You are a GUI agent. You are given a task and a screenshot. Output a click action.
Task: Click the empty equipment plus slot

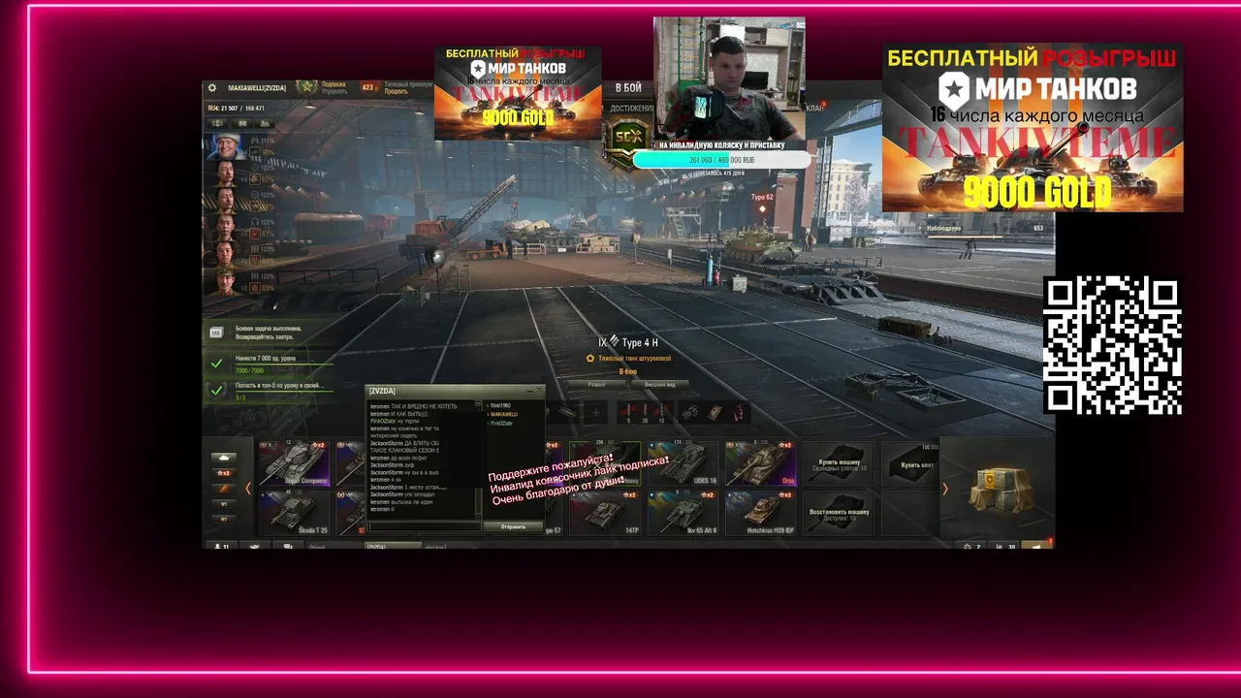(596, 412)
